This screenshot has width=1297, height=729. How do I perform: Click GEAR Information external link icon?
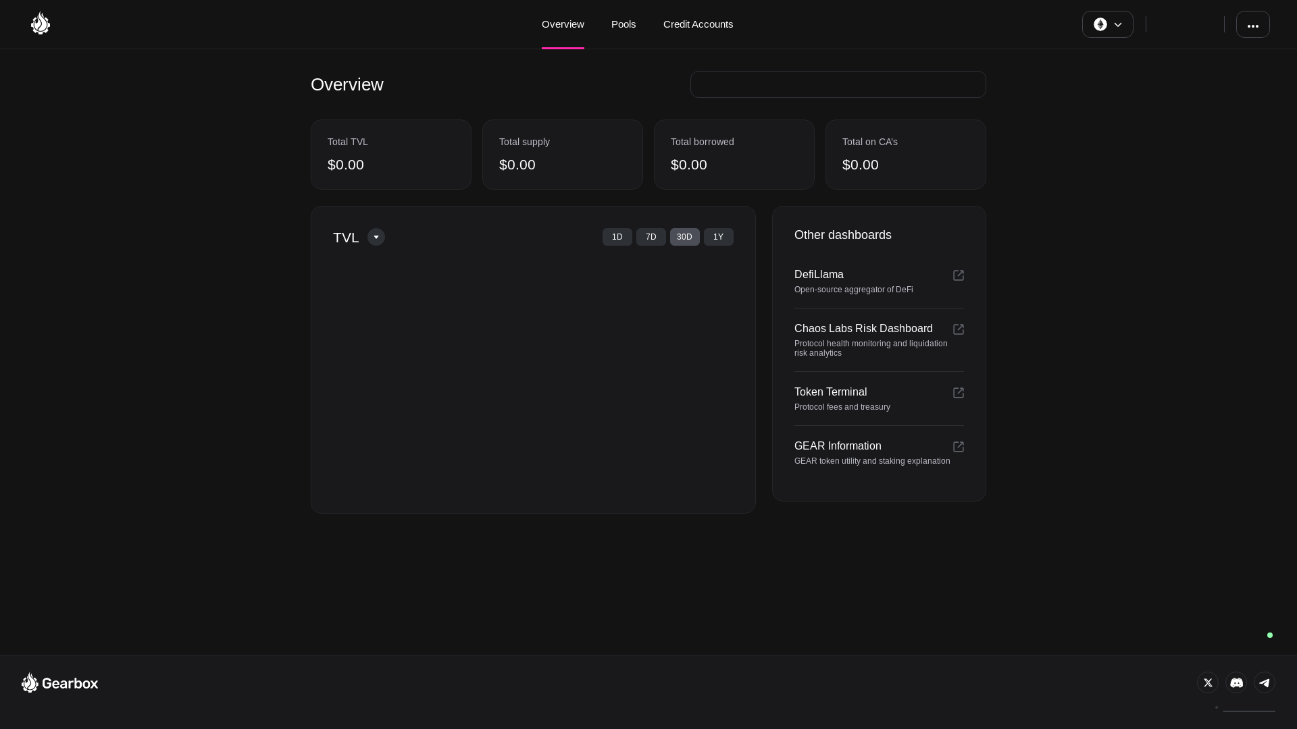coord(958,447)
